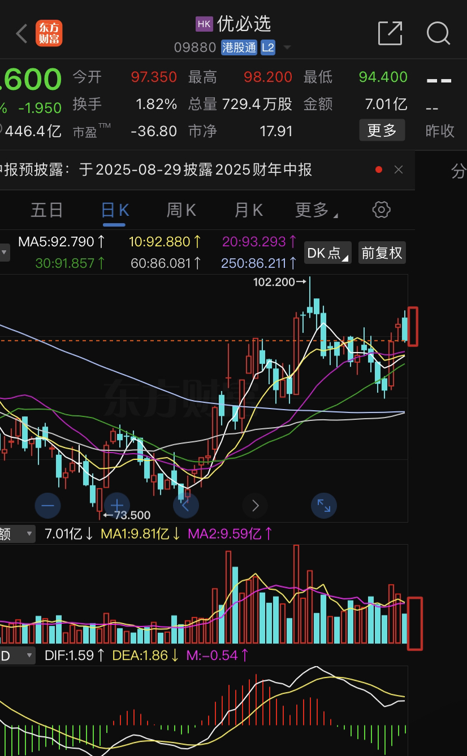Tap the red notification dot in banner
The width and height of the screenshot is (467, 756).
379,170
